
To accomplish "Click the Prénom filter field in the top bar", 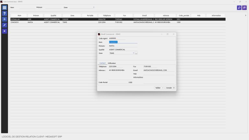I will point(53,7).
